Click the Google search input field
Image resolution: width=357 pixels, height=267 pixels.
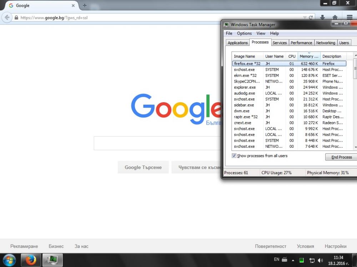point(157,143)
